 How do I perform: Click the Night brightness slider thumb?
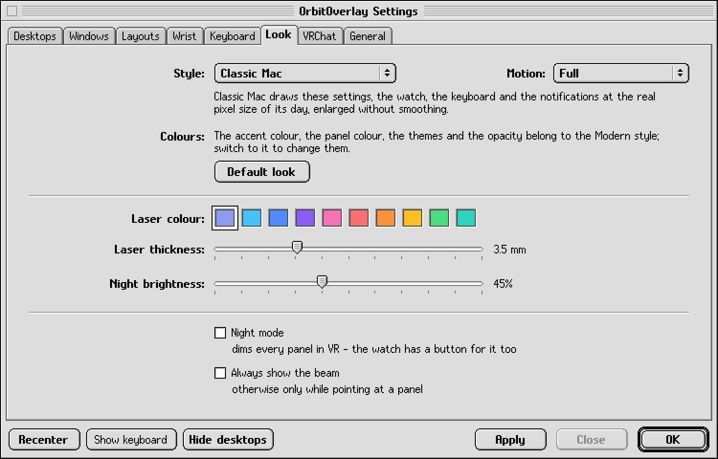pyautogui.click(x=322, y=282)
